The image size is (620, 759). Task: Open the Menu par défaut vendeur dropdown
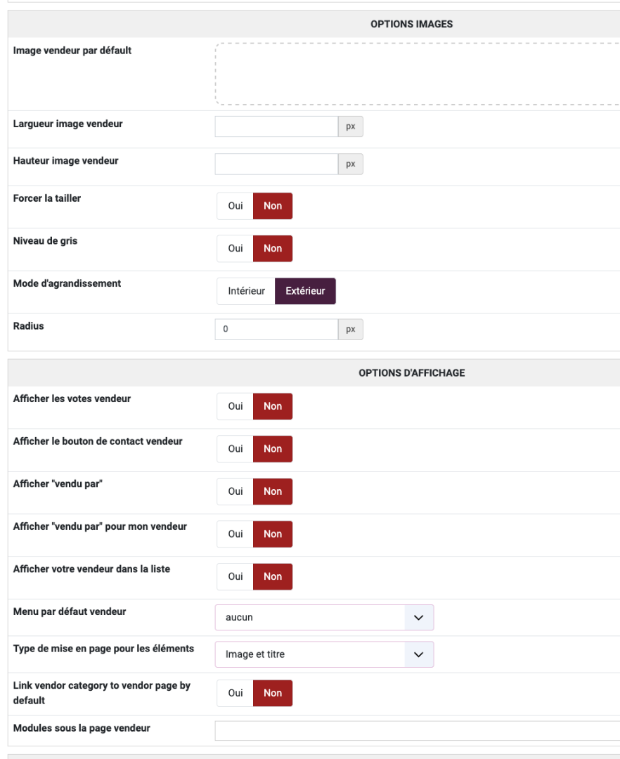(324, 617)
